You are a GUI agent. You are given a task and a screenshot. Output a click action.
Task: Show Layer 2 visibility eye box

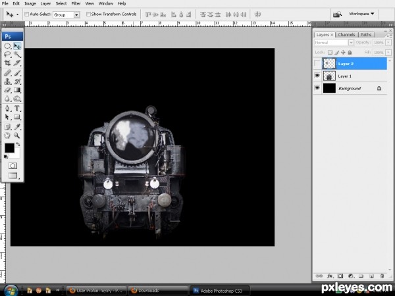point(317,64)
